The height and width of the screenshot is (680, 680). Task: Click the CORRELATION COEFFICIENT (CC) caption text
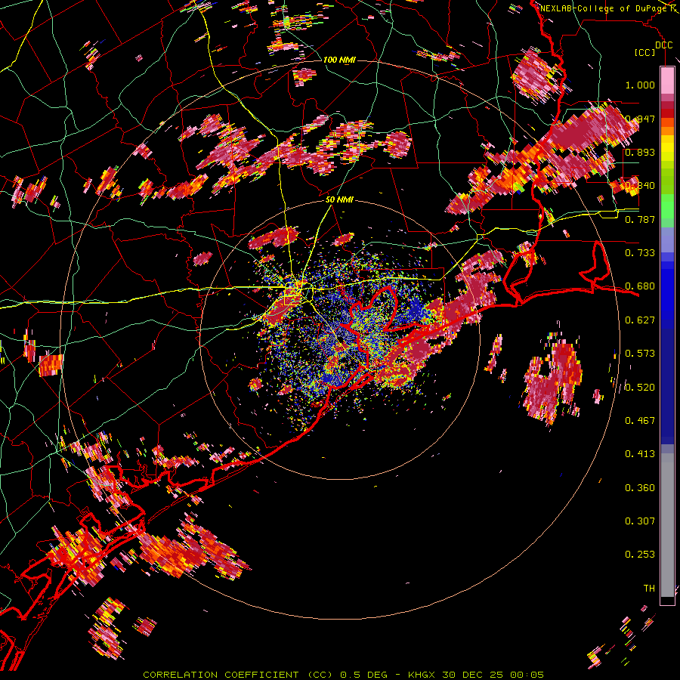tap(238, 675)
